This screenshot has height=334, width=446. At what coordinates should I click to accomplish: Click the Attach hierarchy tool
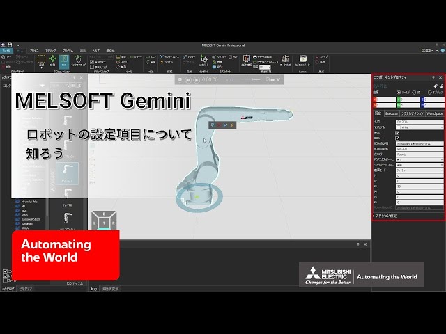(189, 57)
